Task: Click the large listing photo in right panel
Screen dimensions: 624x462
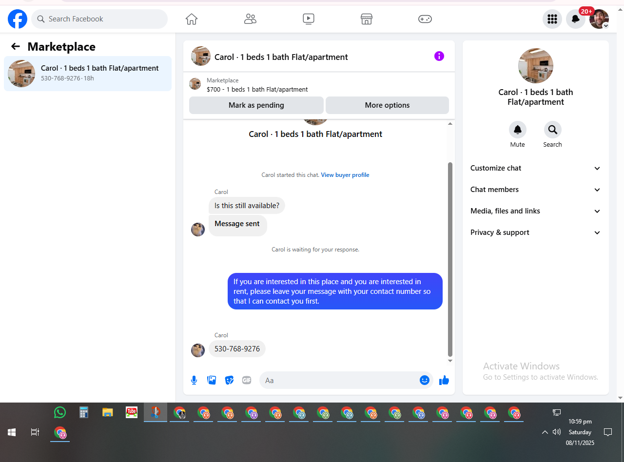Action: (536, 66)
